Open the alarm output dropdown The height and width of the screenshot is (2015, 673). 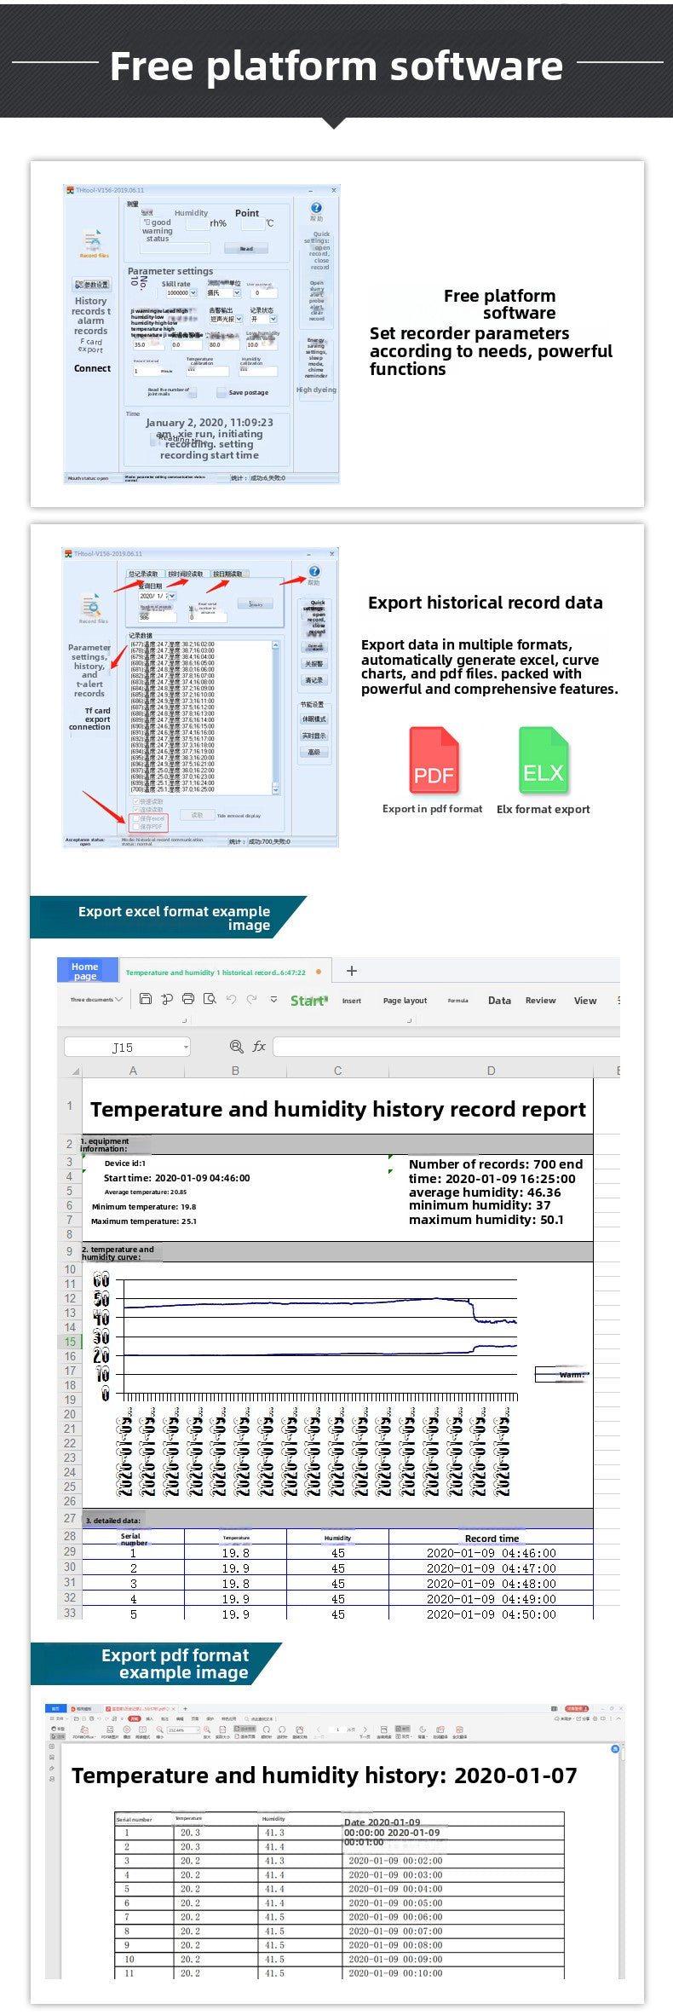click(x=239, y=319)
